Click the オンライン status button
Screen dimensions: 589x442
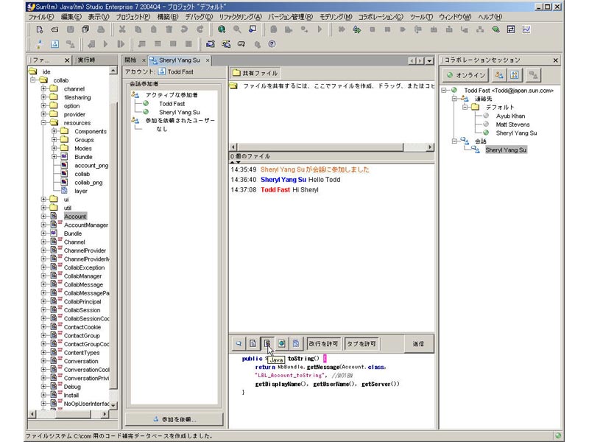(x=466, y=75)
